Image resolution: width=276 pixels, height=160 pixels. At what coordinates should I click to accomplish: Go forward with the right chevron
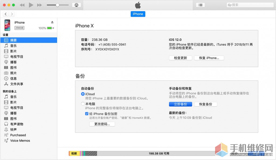coord(12,14)
